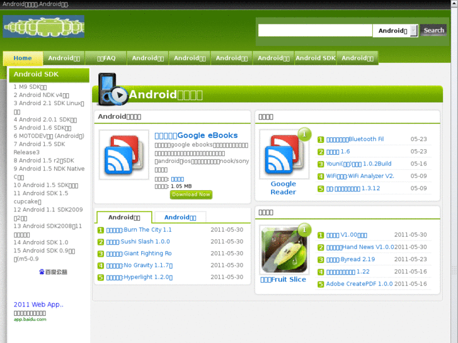Click rank 1 badge beside Bluetooth Fil
Image resolution: width=458 pixels, height=343 pixels.
click(x=321, y=140)
